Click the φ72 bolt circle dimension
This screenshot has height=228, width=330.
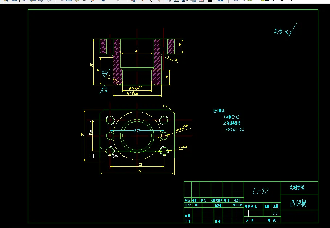[x=137, y=131]
